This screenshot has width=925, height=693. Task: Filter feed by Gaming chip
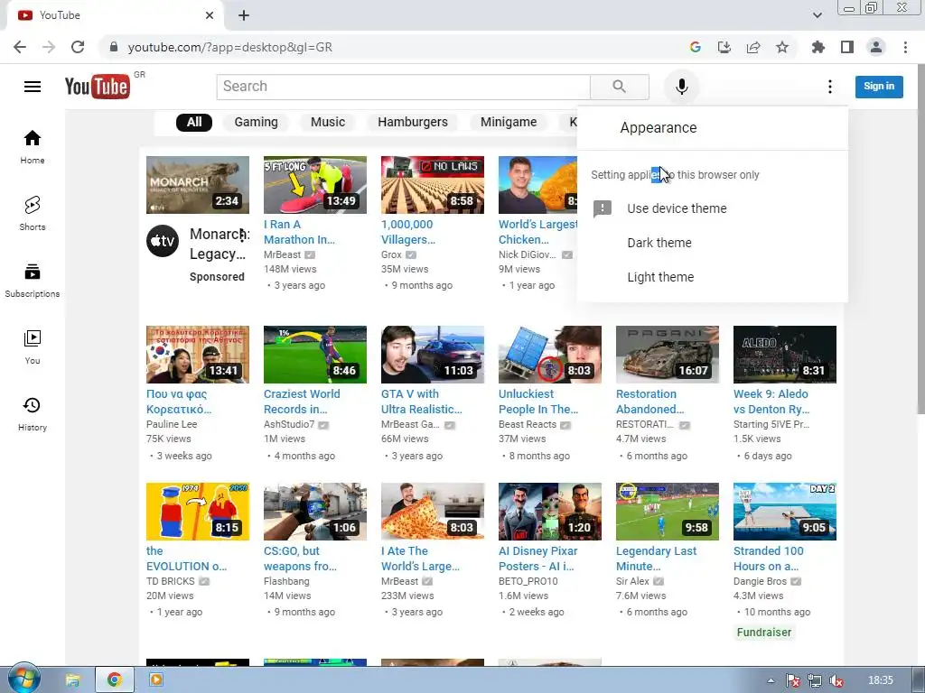pos(256,122)
